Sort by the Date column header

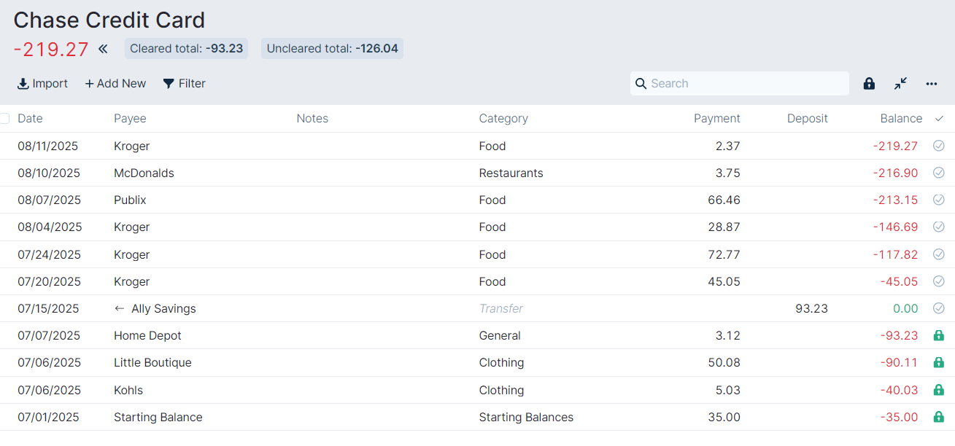click(30, 119)
